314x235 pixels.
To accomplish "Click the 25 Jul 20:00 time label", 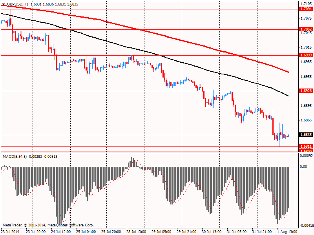I will point(111,231).
